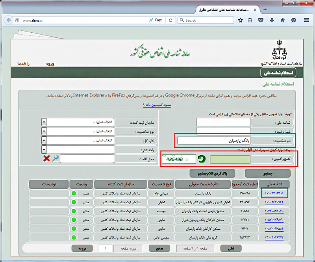Close the current browser tab
Screen dimensions: 315x262
(x=255, y=9)
